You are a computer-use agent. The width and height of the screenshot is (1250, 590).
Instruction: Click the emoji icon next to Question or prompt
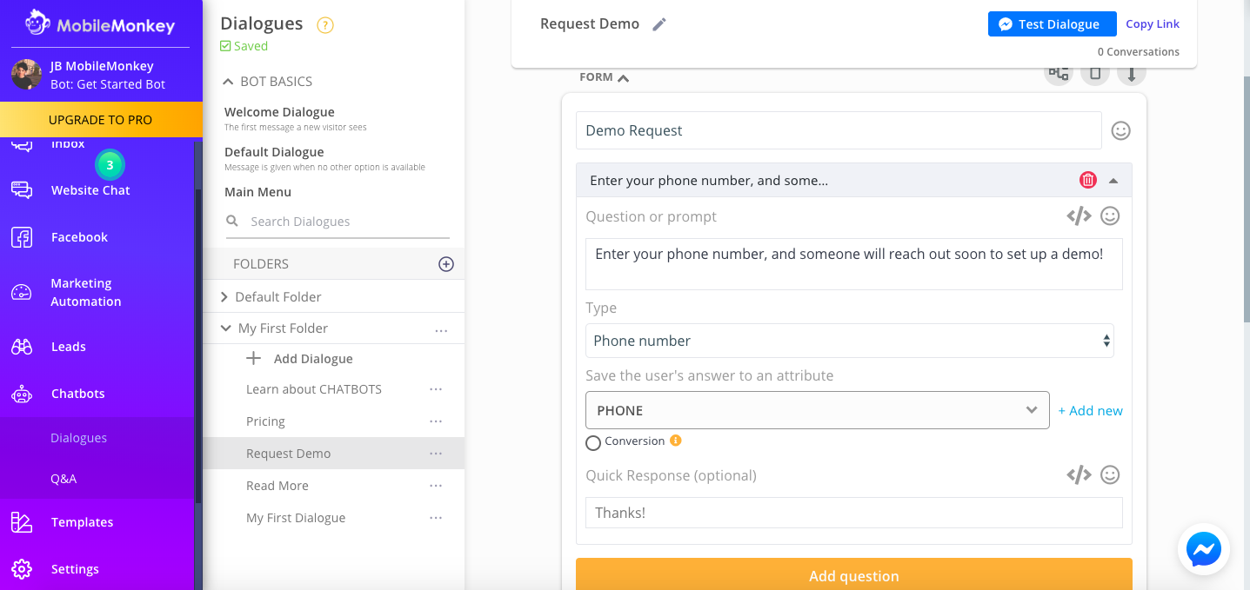1109,215
